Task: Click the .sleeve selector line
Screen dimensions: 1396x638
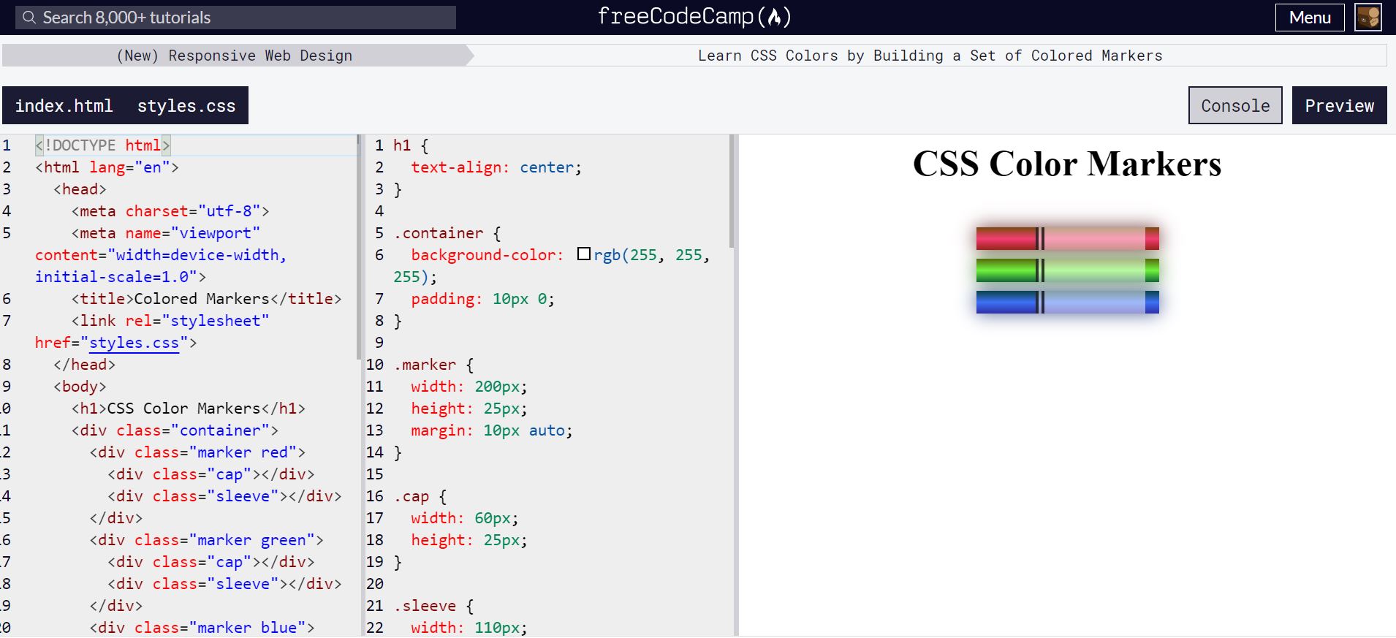Action: tap(433, 606)
